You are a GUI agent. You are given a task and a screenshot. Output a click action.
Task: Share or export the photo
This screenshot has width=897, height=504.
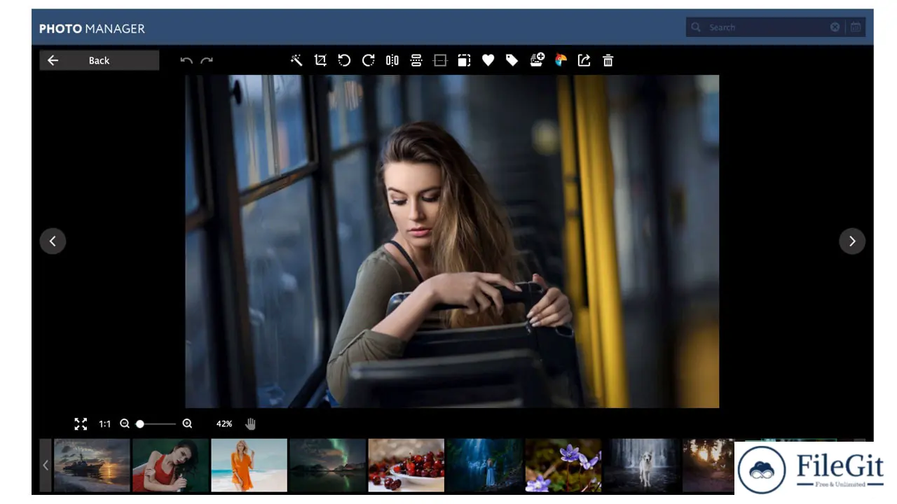coord(584,60)
